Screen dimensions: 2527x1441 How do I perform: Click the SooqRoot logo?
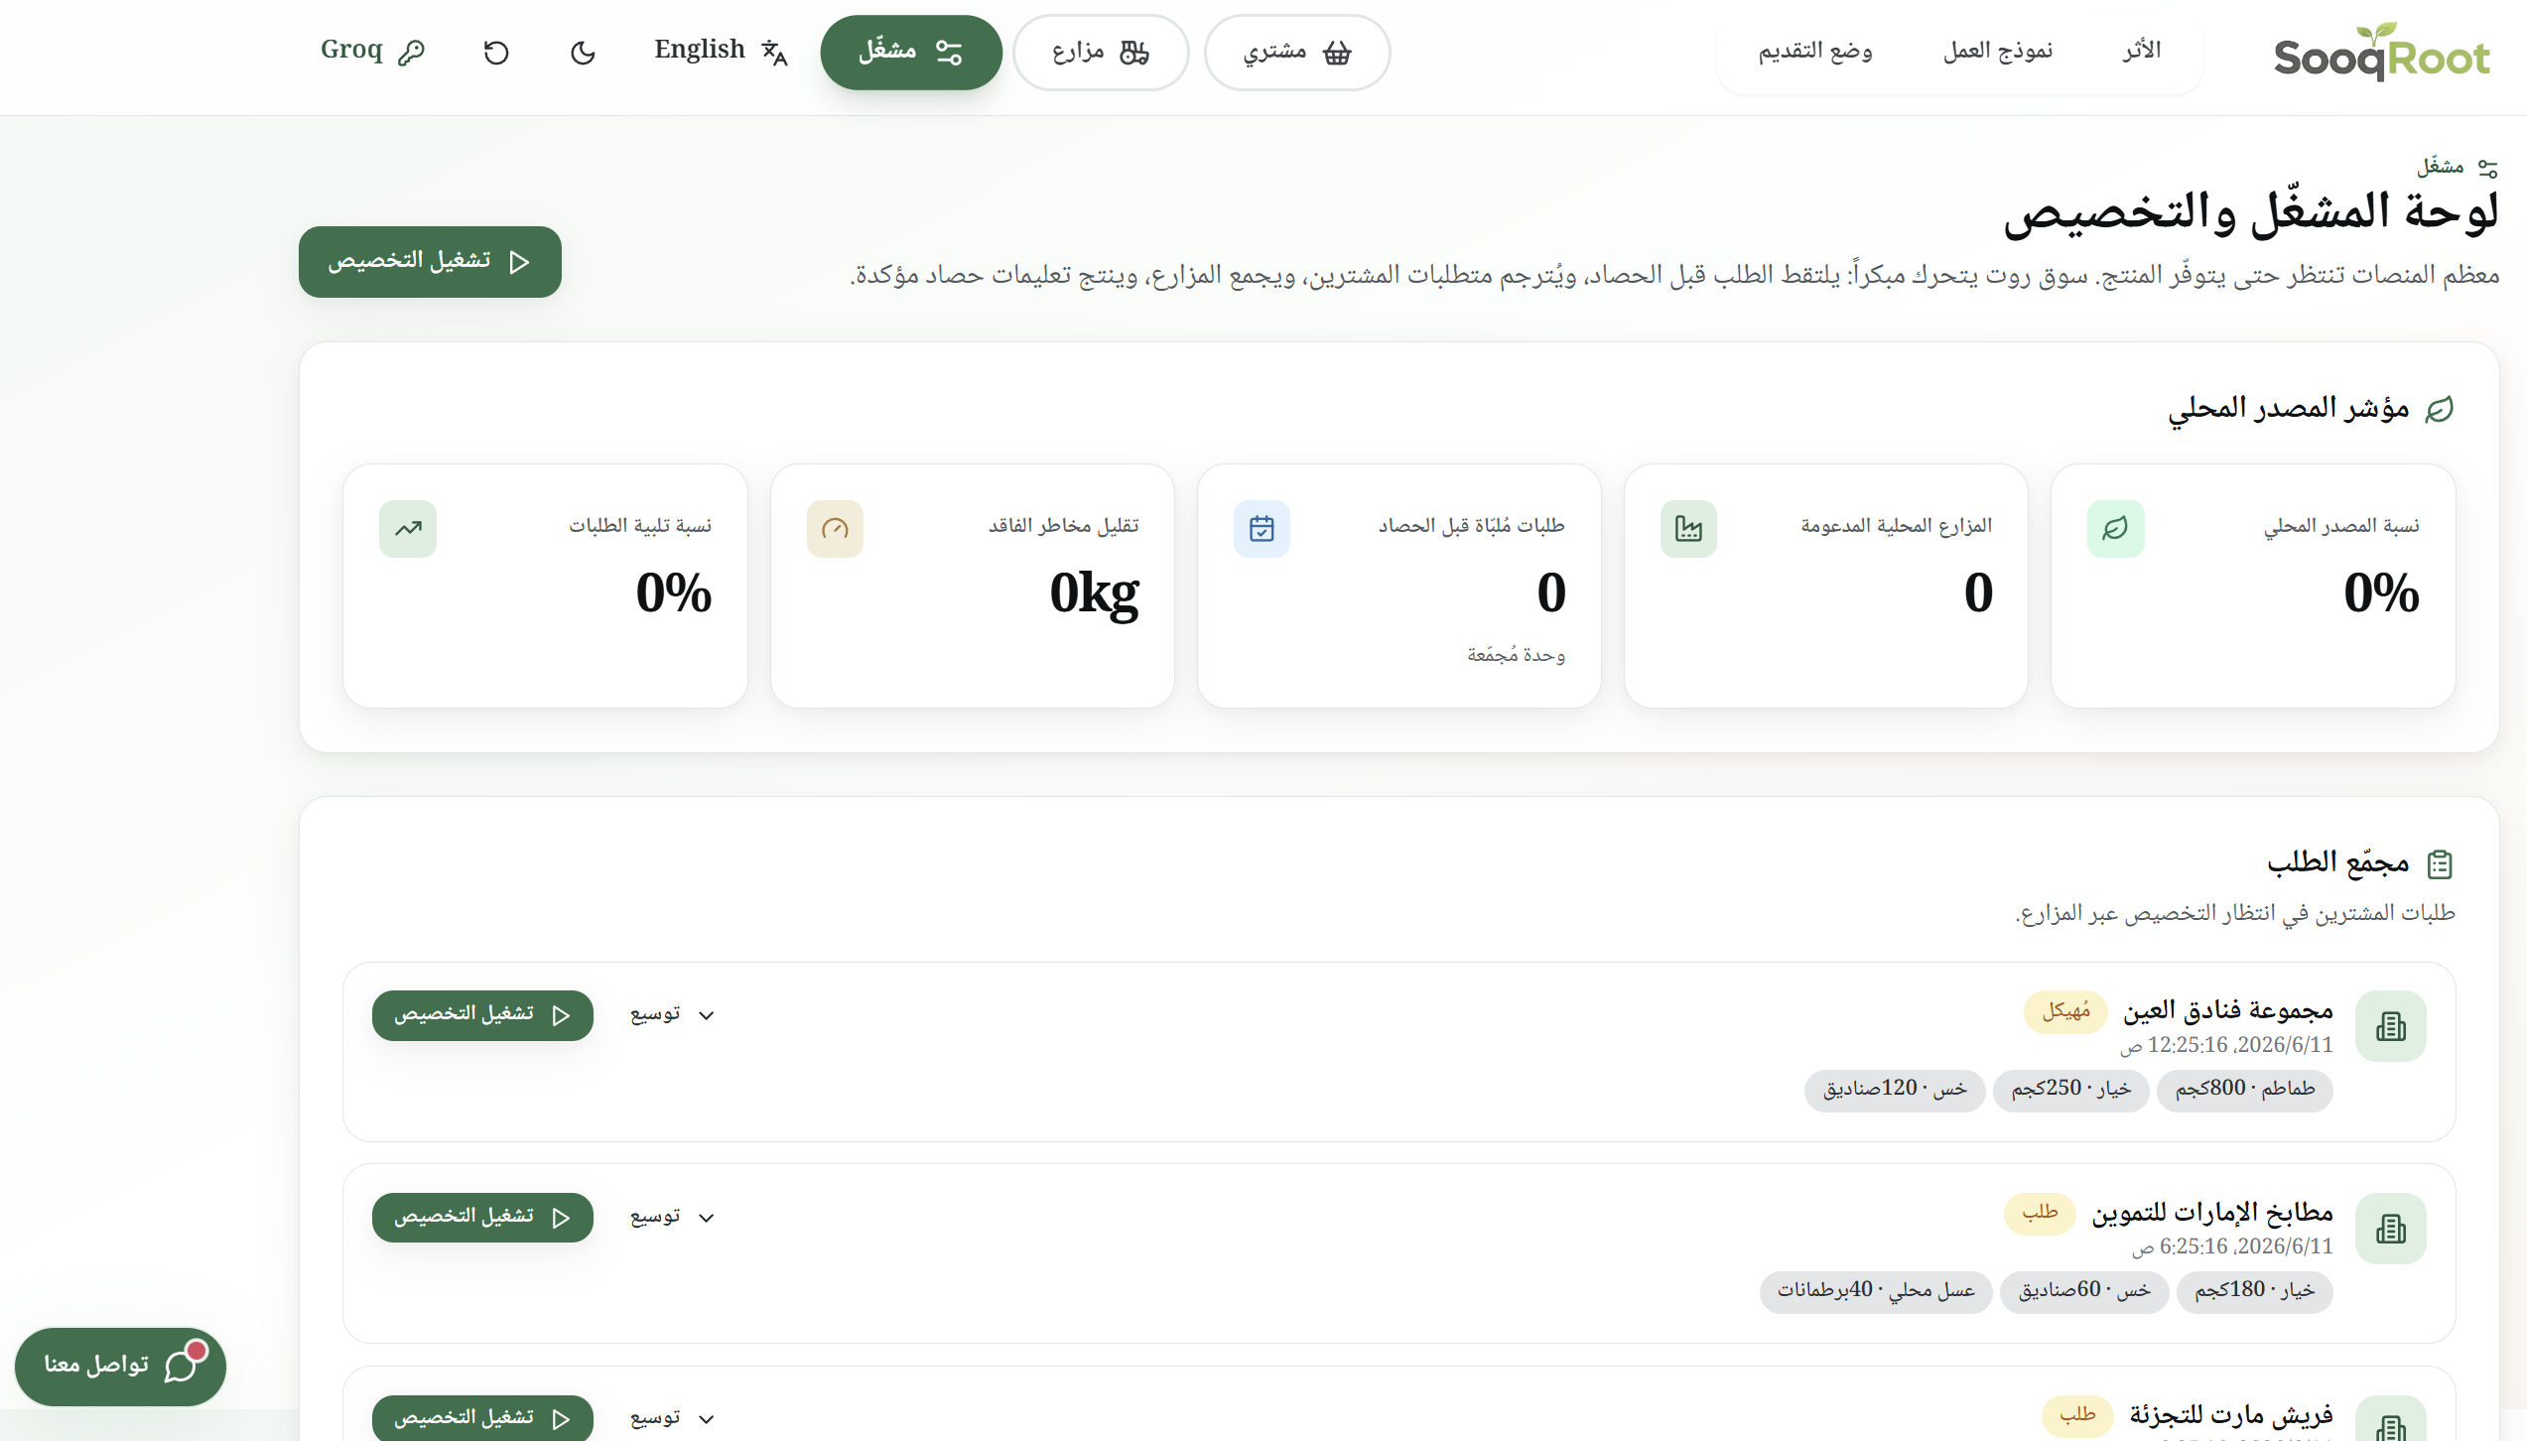tap(2381, 52)
